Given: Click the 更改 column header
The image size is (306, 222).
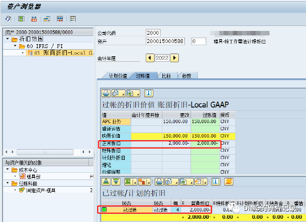Looking at the screenshot, I should [x=176, y=115].
